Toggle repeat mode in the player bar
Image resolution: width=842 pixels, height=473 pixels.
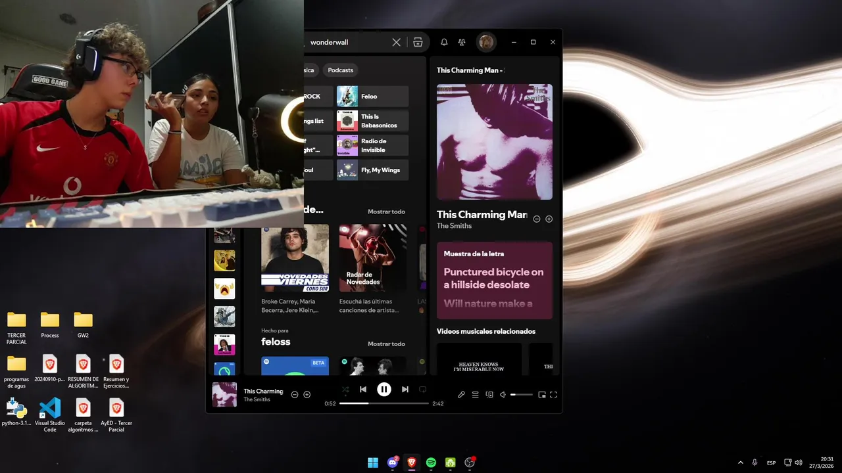pyautogui.click(x=423, y=390)
